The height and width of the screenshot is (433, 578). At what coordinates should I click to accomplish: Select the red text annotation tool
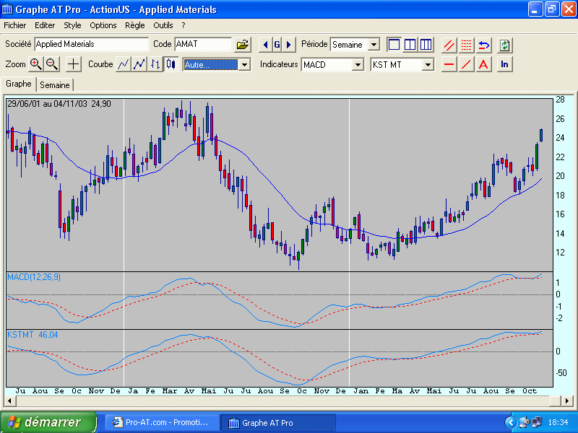click(x=483, y=64)
